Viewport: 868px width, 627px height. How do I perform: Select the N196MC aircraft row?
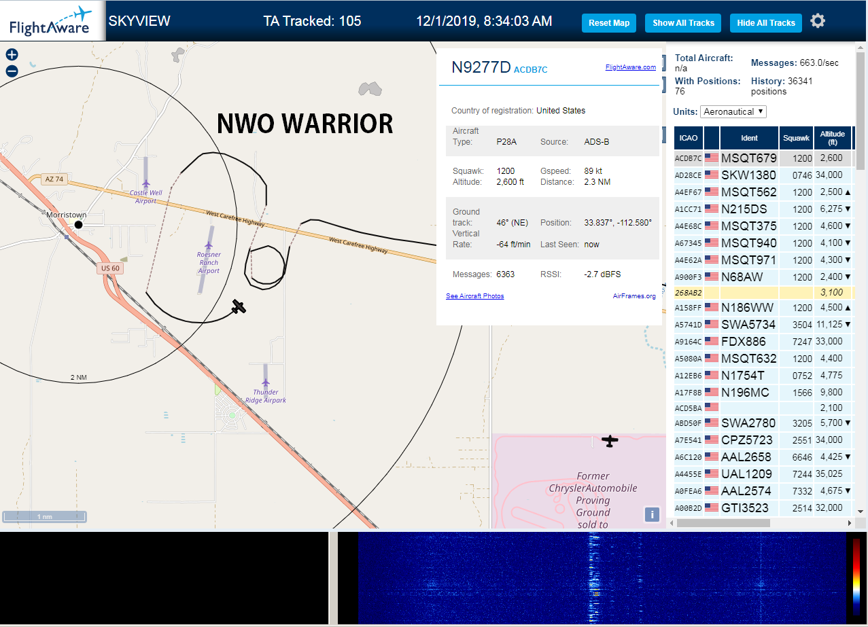point(763,393)
